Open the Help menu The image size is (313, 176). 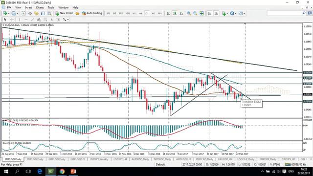75,7
